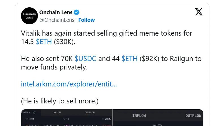Open the @OnchainLens handle
The width and height of the screenshot is (221, 126).
pyautogui.click(x=57, y=20)
